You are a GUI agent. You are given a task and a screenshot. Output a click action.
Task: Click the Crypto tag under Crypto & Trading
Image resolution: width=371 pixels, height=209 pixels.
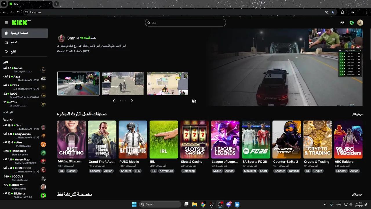click(318, 171)
